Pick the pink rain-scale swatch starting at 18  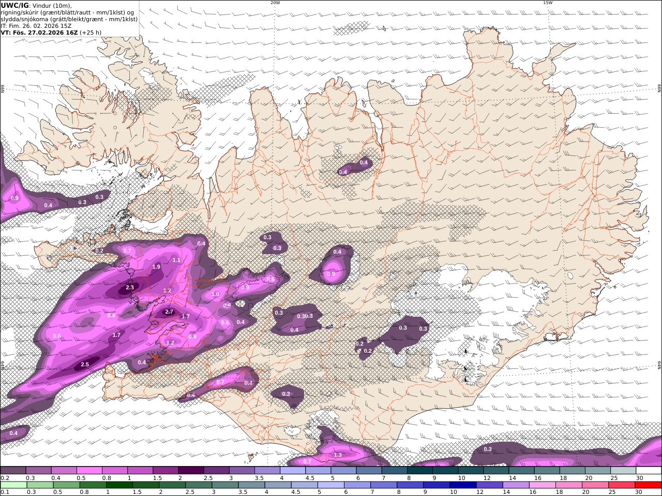[x=569, y=485]
